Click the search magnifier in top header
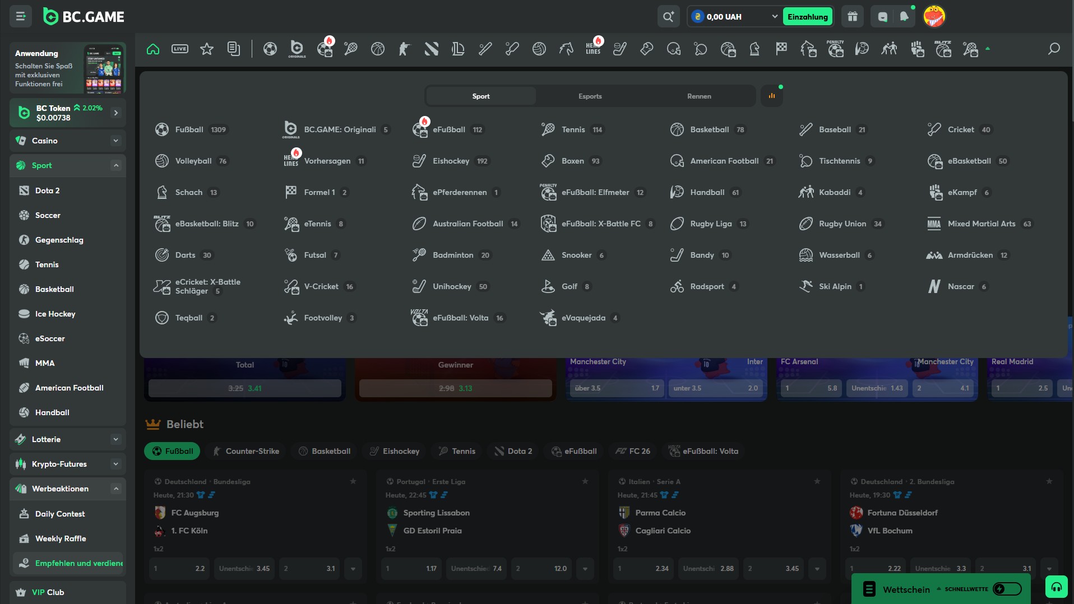 (x=668, y=17)
